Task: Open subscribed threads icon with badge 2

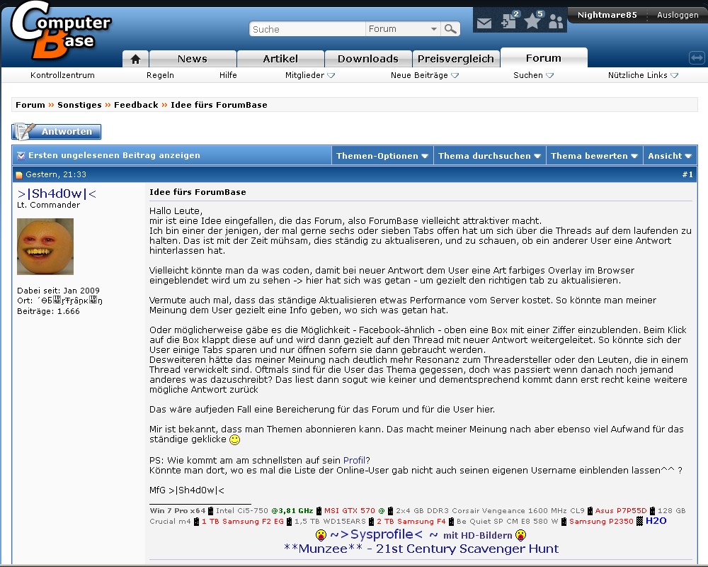Action: 510,21
